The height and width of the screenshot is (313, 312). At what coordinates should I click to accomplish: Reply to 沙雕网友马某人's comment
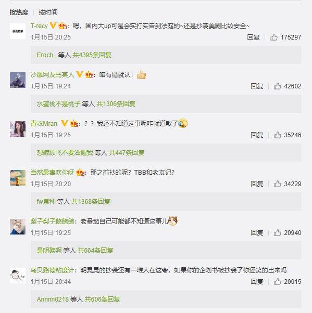[257, 86]
